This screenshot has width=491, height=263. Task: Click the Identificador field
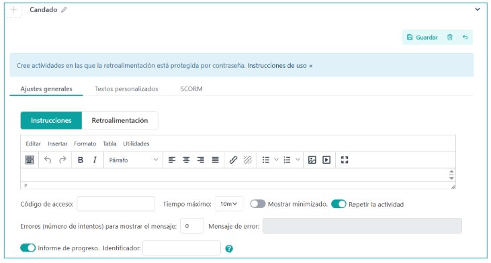[x=181, y=248]
